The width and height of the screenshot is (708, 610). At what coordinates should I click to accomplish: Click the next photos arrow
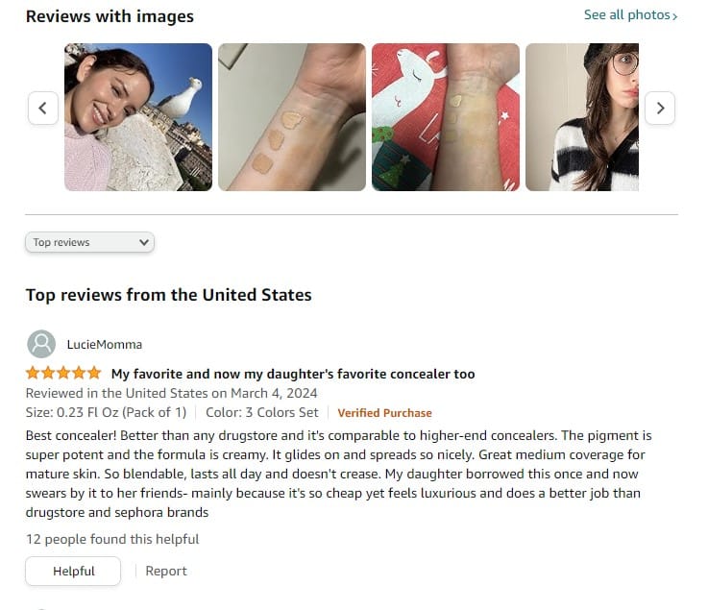pyautogui.click(x=660, y=108)
